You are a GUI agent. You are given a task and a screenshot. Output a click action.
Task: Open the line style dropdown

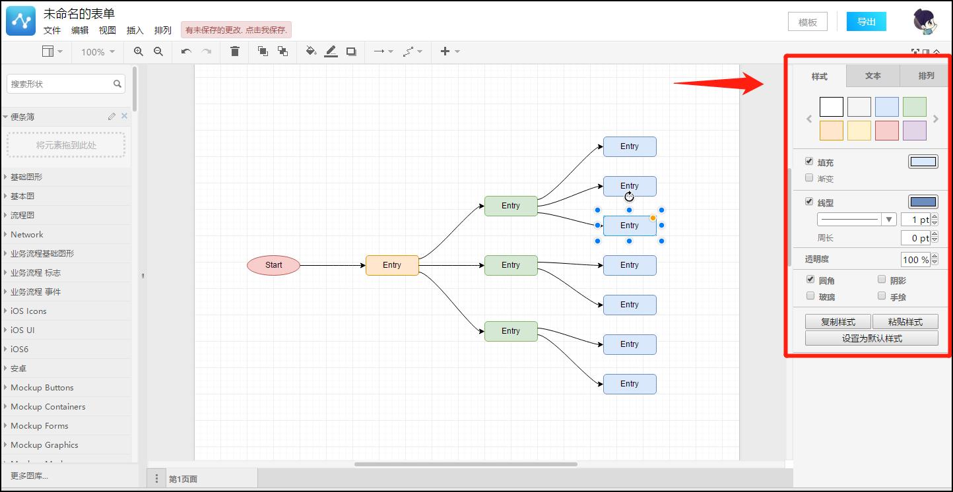tap(856, 220)
